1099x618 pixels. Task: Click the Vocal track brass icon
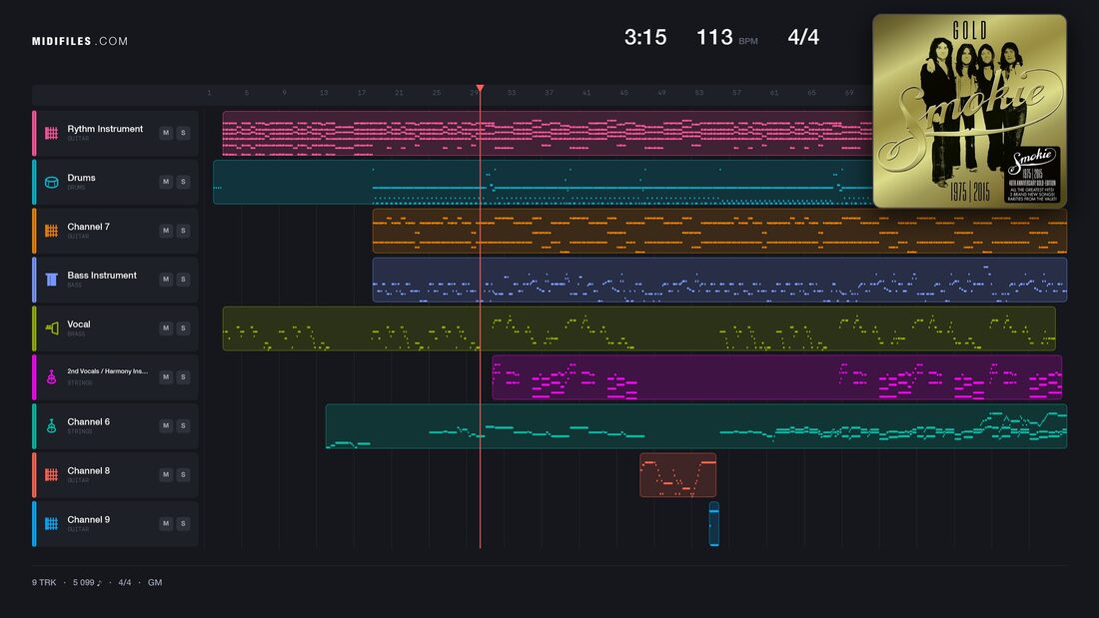point(51,327)
